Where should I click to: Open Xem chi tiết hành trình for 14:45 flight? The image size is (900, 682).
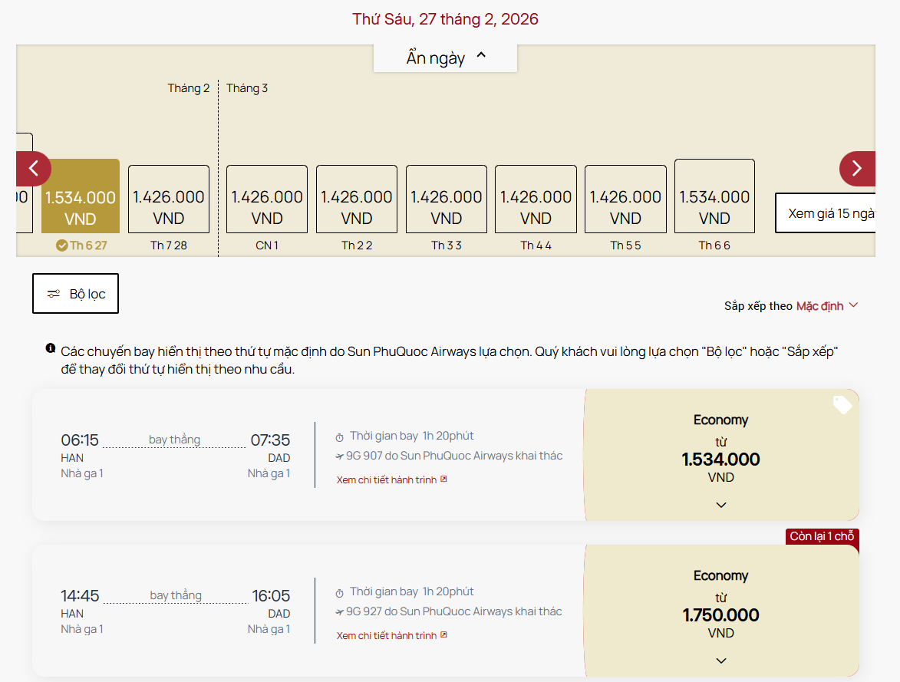tap(387, 636)
